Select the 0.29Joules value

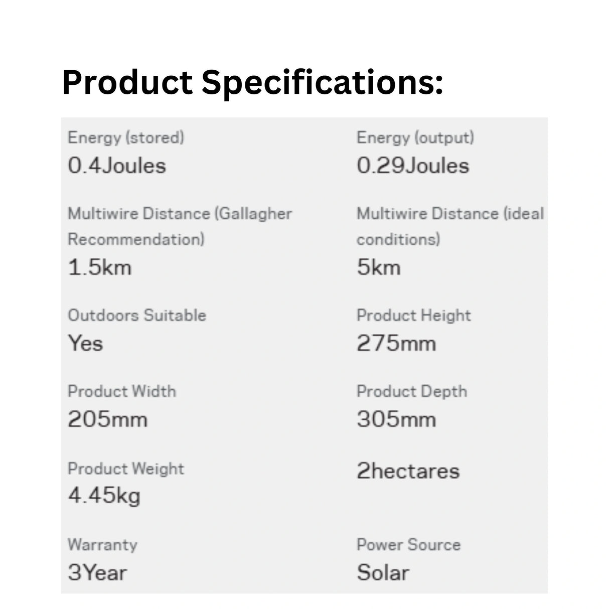pyautogui.click(x=413, y=166)
